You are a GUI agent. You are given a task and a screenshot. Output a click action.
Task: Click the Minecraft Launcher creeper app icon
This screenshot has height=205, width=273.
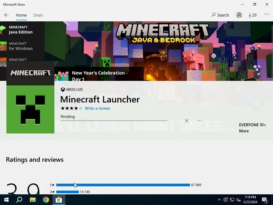(x=30, y=109)
